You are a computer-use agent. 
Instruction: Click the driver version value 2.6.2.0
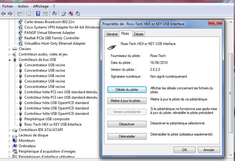(155, 70)
